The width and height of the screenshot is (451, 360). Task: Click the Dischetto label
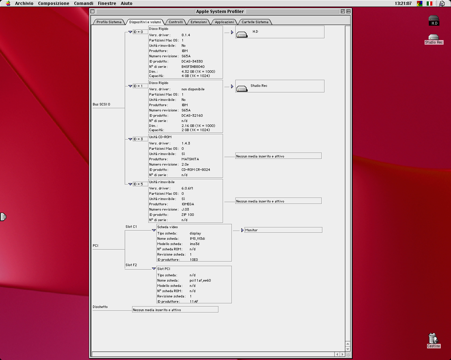[x=100, y=307]
